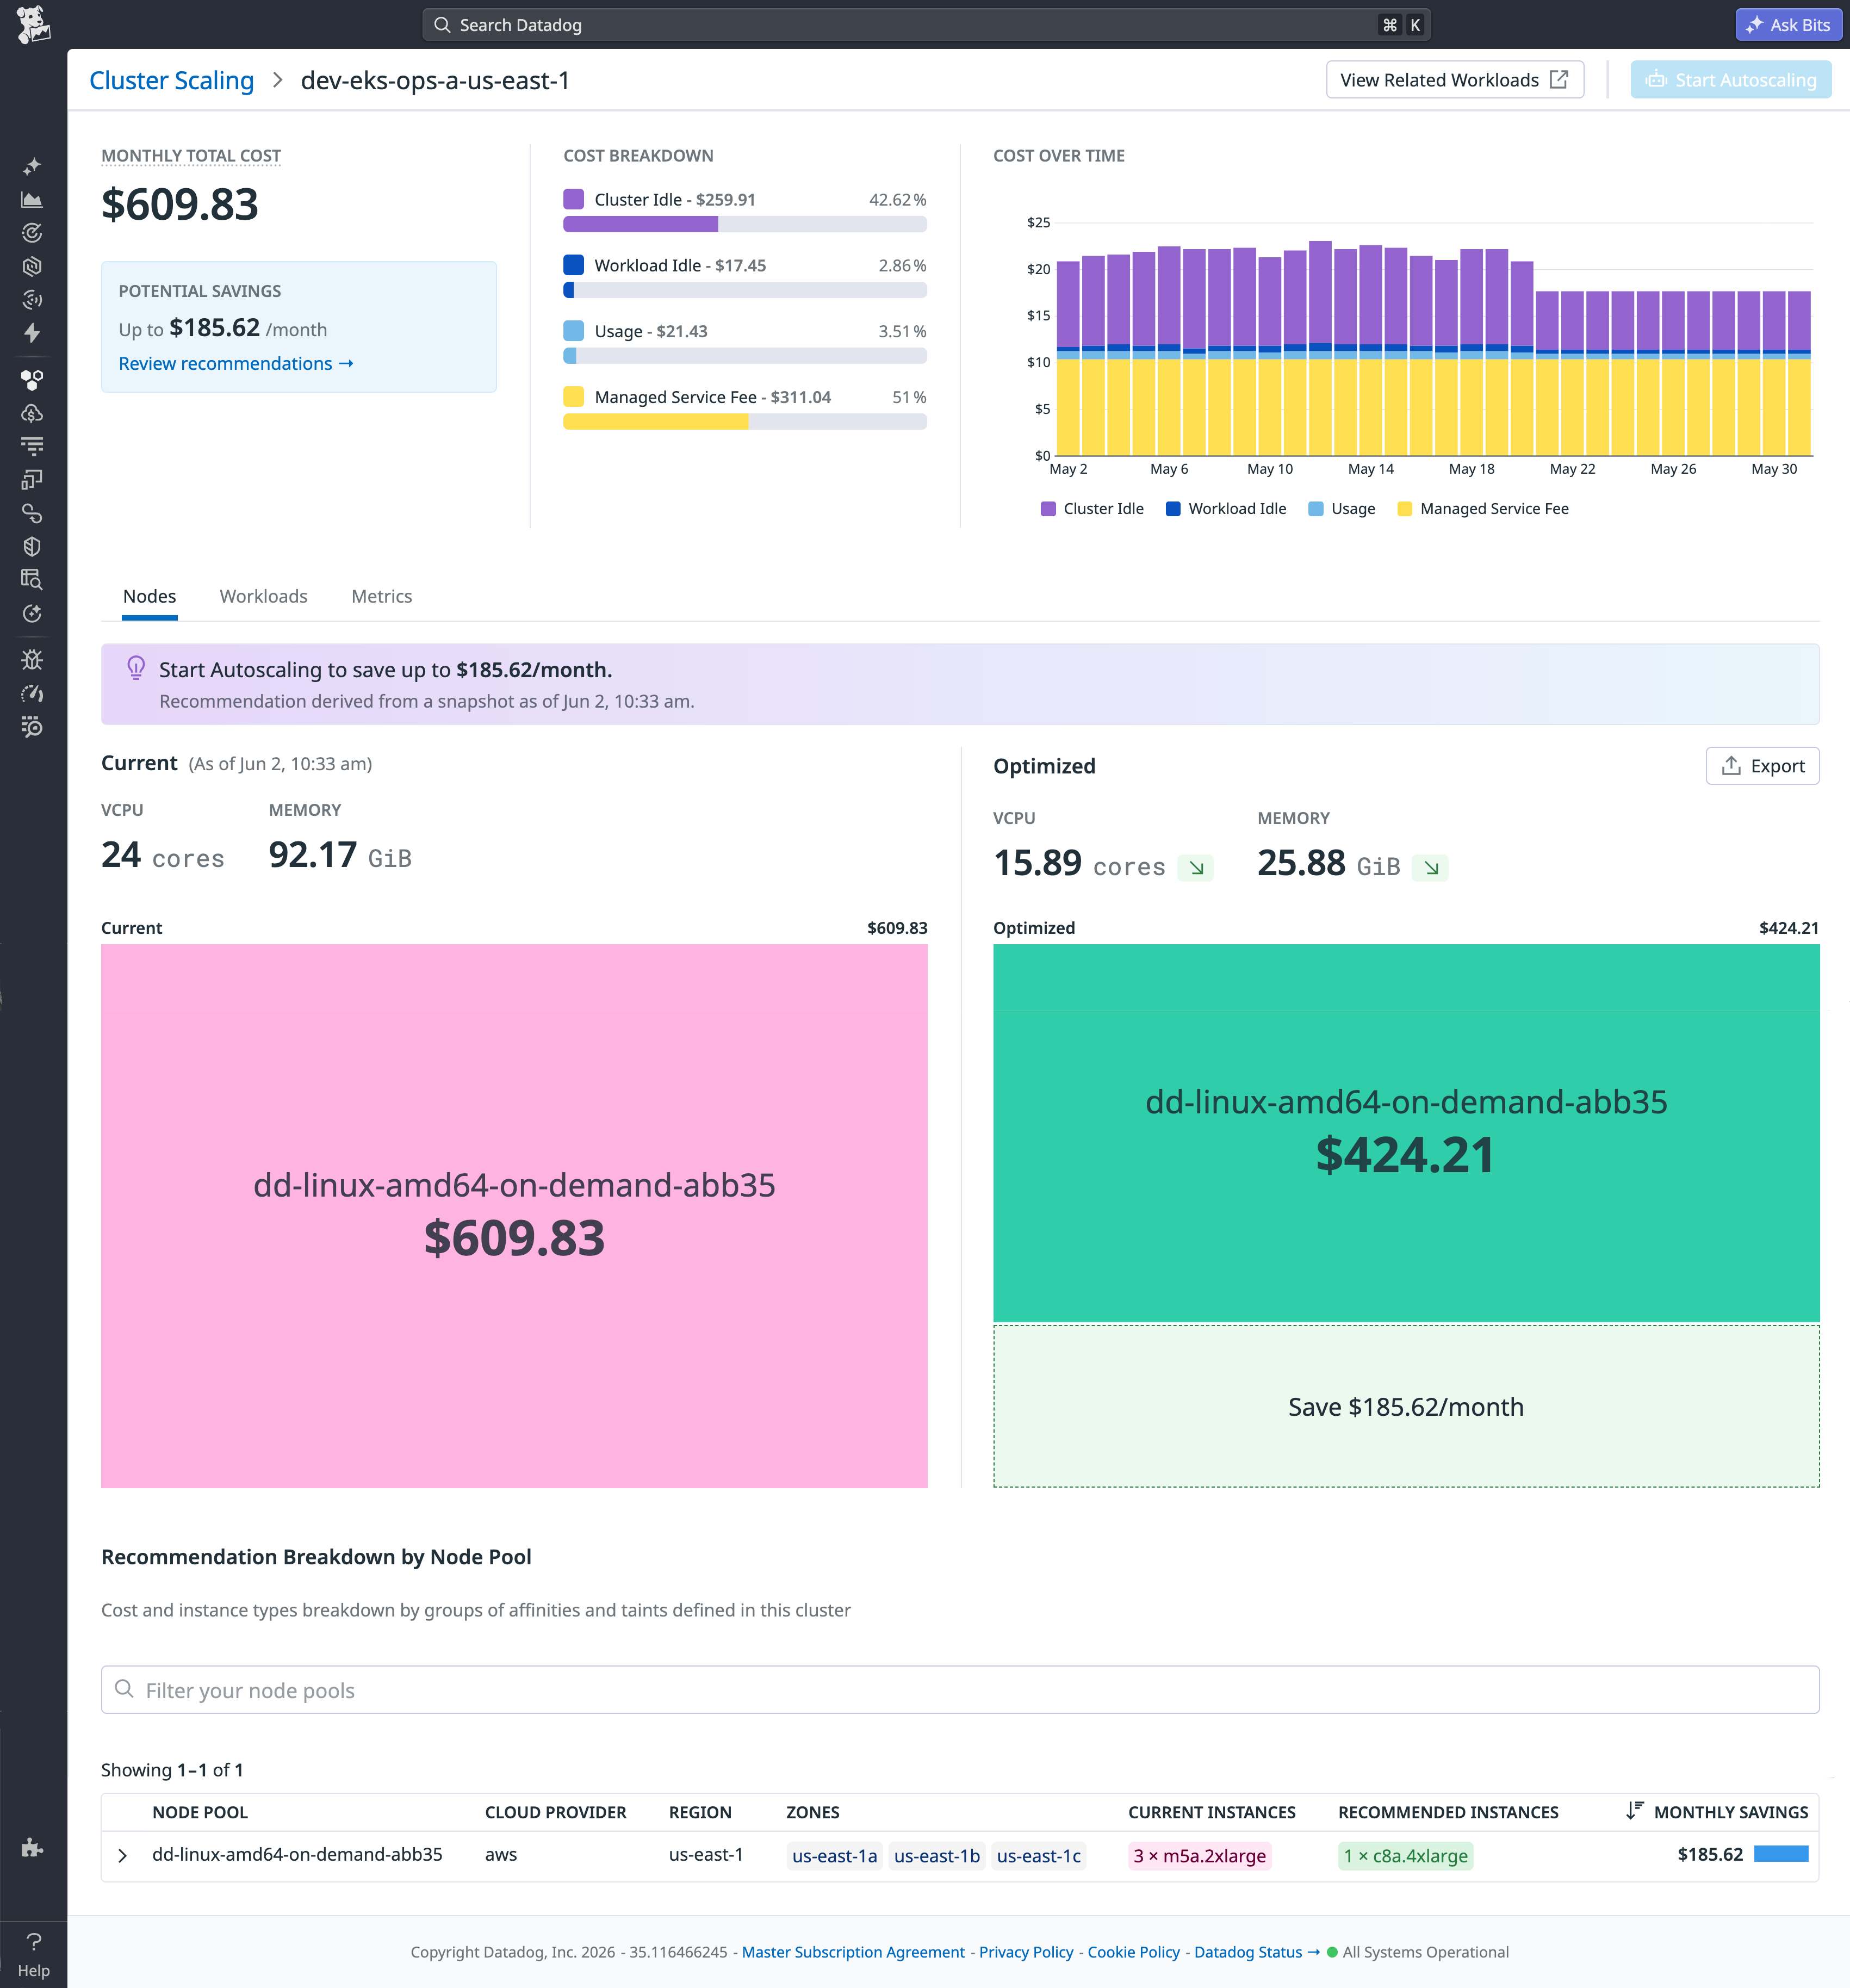The image size is (1850, 1988).
Task: Click the us-east-1a zone tag
Action: (x=834, y=1856)
